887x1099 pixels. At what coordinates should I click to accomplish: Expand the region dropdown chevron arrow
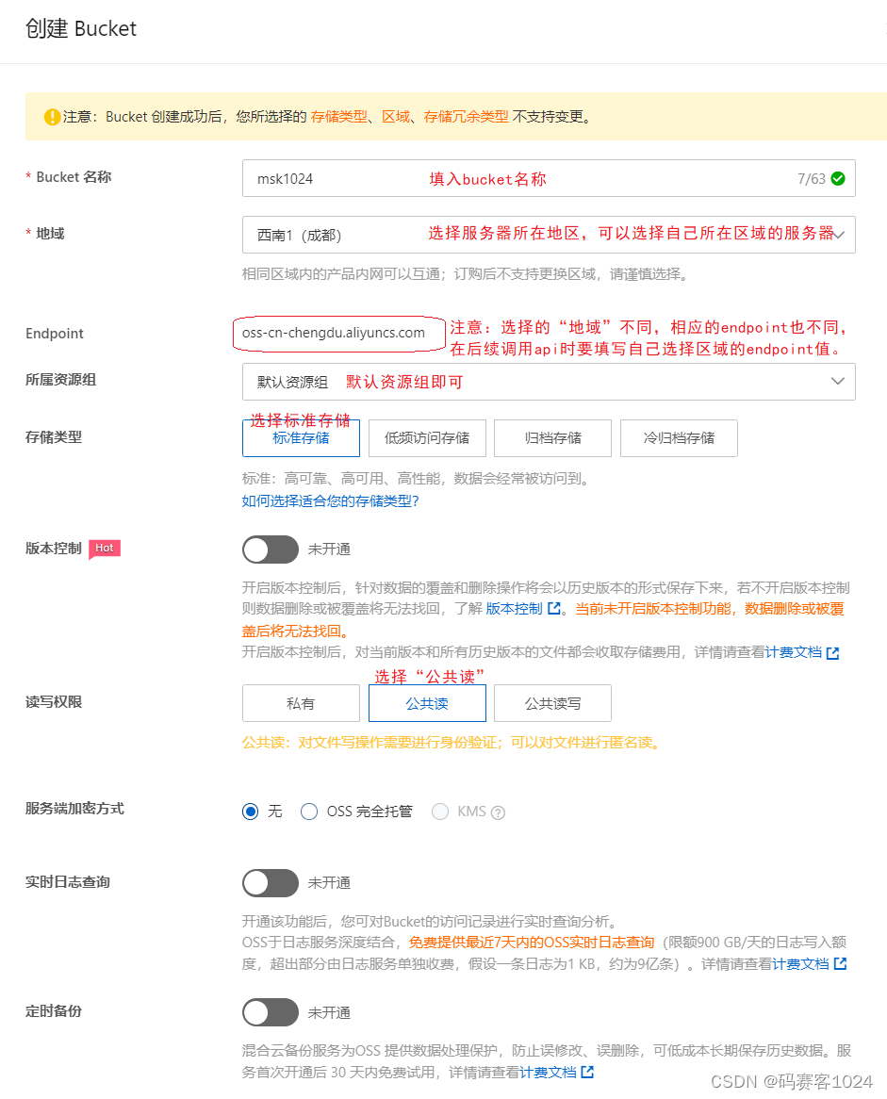(x=839, y=235)
